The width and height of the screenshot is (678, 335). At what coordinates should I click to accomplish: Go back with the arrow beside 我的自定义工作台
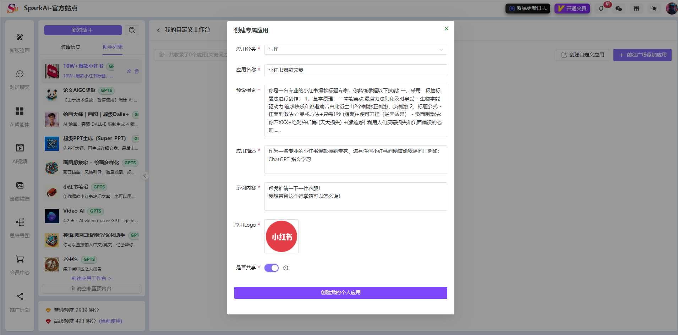(x=158, y=30)
